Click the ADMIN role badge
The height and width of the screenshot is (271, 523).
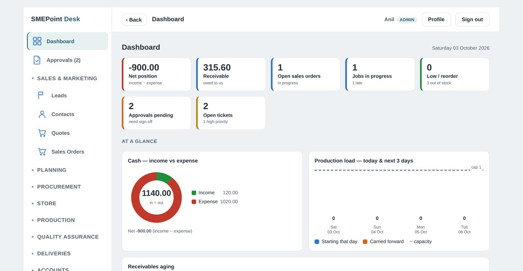[407, 20]
